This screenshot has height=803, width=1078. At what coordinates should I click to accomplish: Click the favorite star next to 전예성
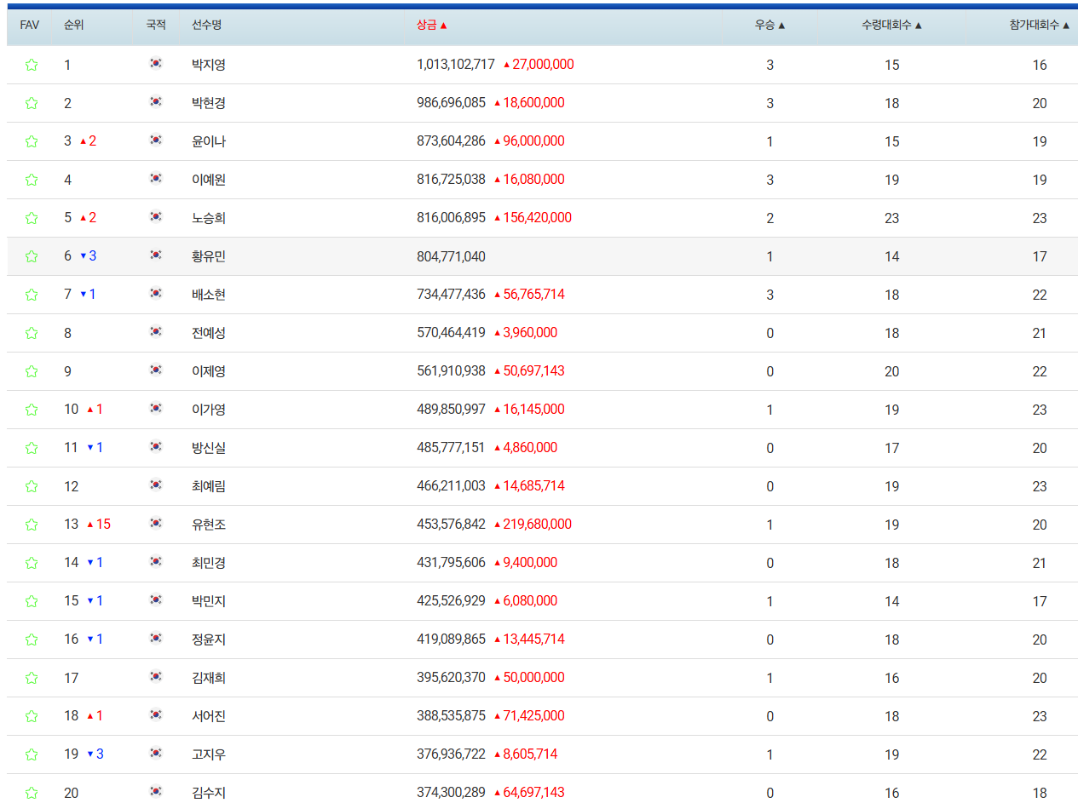point(32,333)
